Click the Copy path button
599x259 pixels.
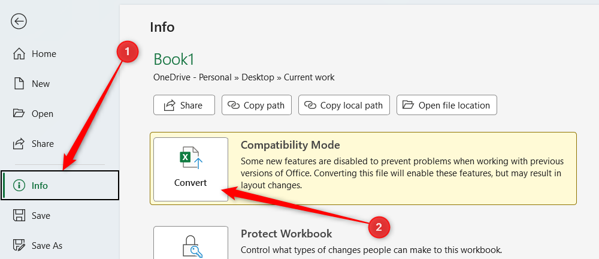(x=256, y=105)
